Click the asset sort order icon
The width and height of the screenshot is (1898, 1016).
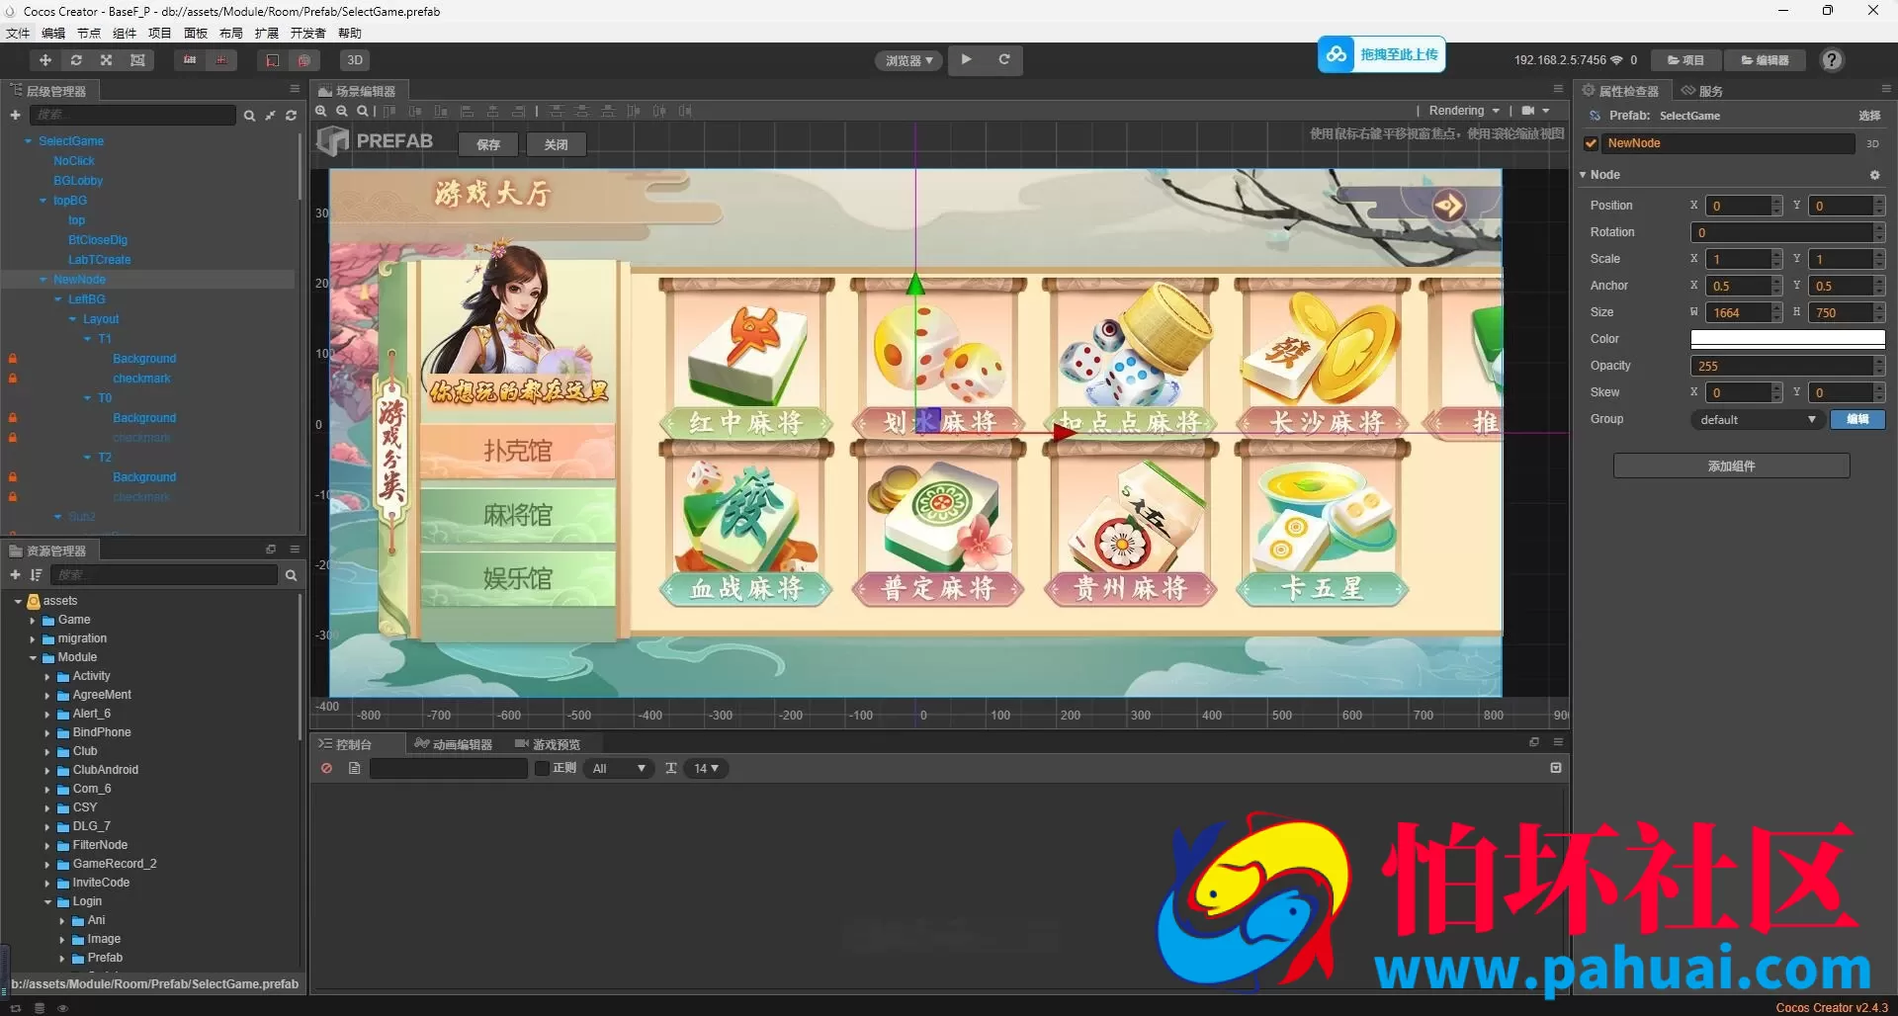pyautogui.click(x=36, y=574)
